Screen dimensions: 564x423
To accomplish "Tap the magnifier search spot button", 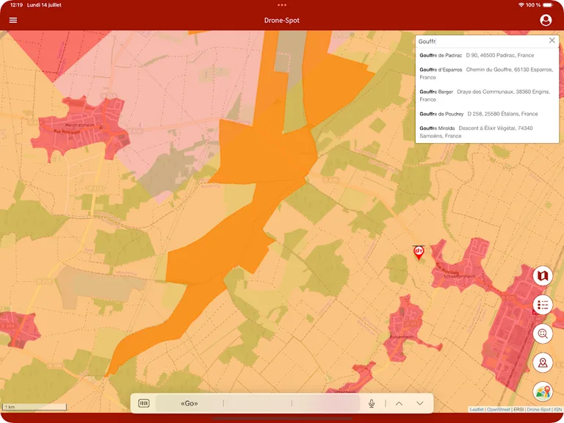I will 543,333.
